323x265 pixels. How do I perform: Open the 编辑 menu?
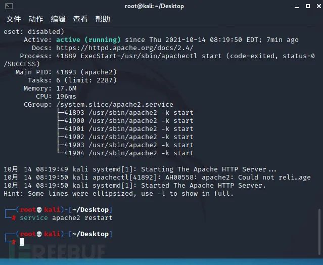58,19
